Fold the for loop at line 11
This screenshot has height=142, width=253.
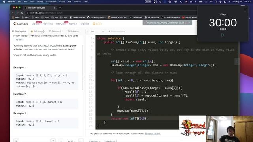[94, 80]
